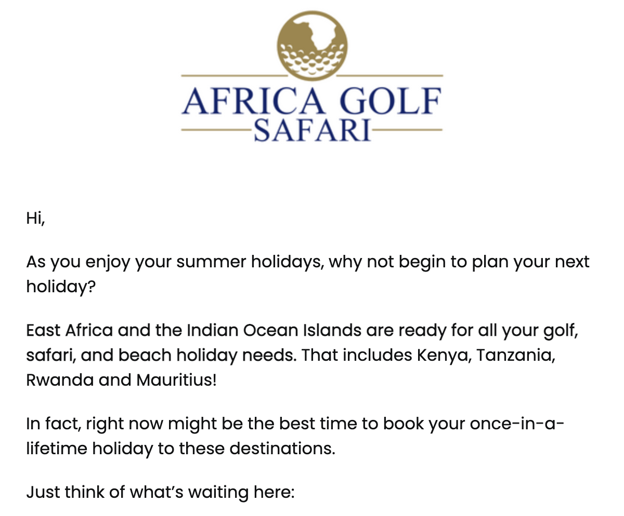624x516 pixels.
Task: Click the SAFARI text in the logo
Action: pos(312,131)
